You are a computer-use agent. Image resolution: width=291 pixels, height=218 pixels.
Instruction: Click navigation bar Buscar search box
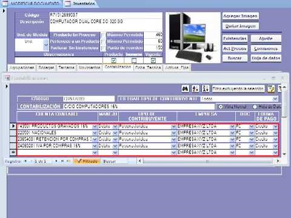pyautogui.click(x=115, y=161)
